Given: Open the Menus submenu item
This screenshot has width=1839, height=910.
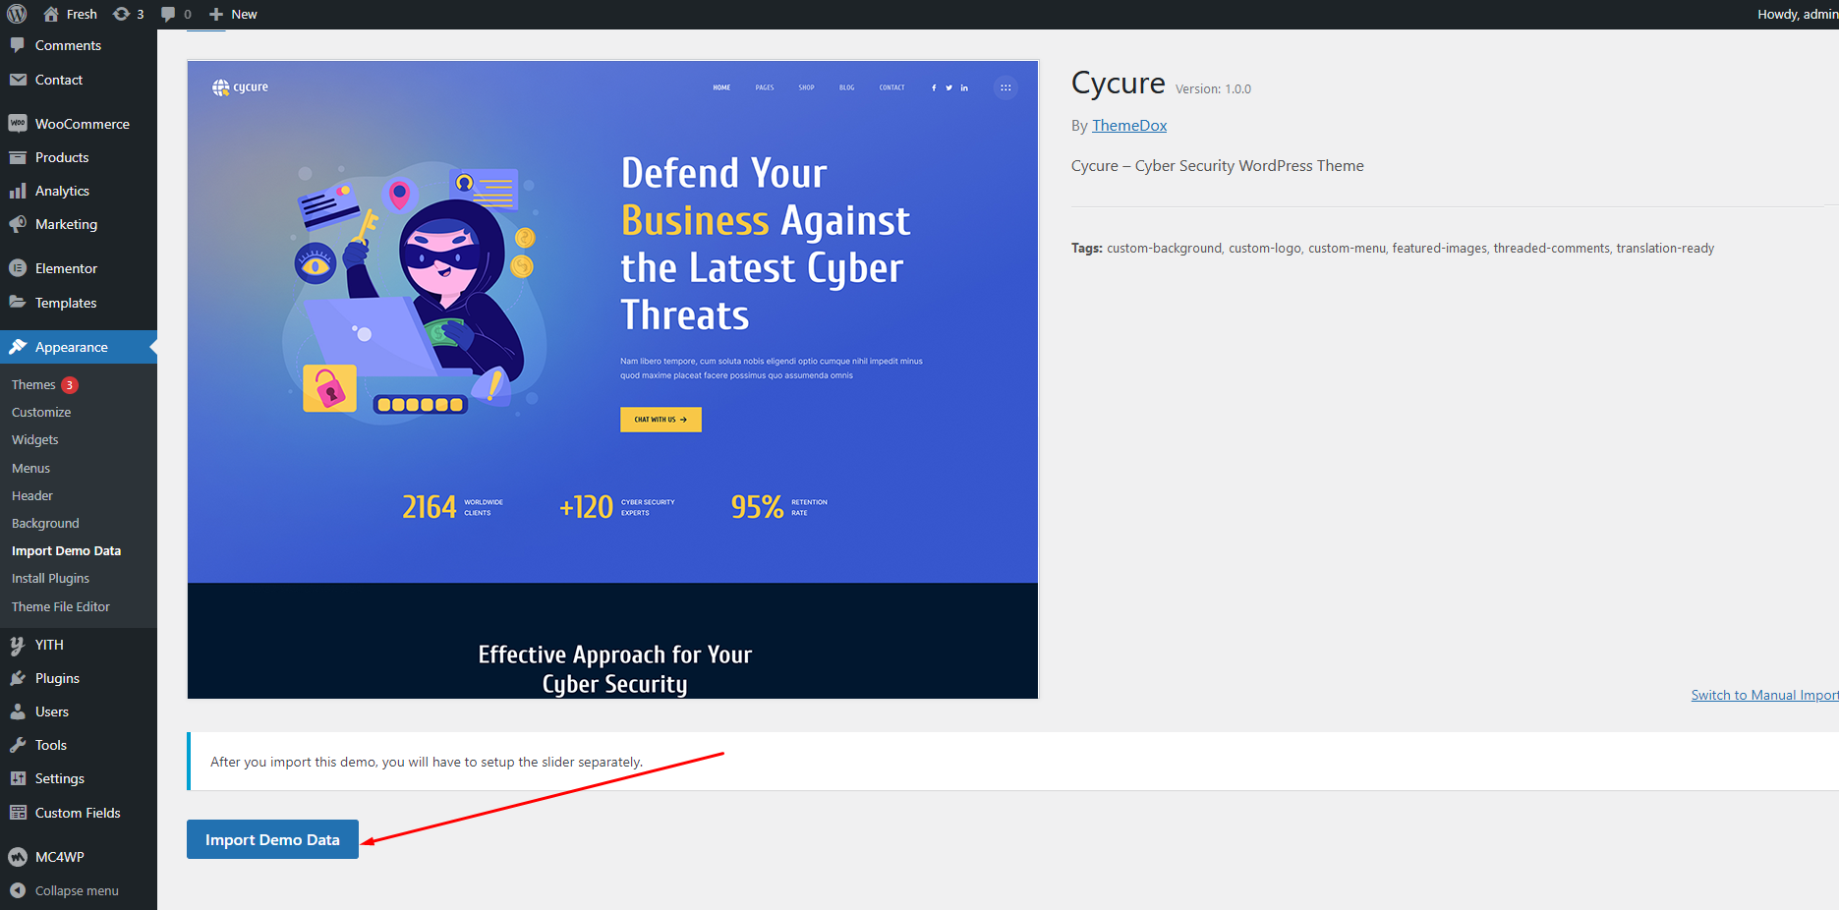Looking at the screenshot, I should coord(30,468).
